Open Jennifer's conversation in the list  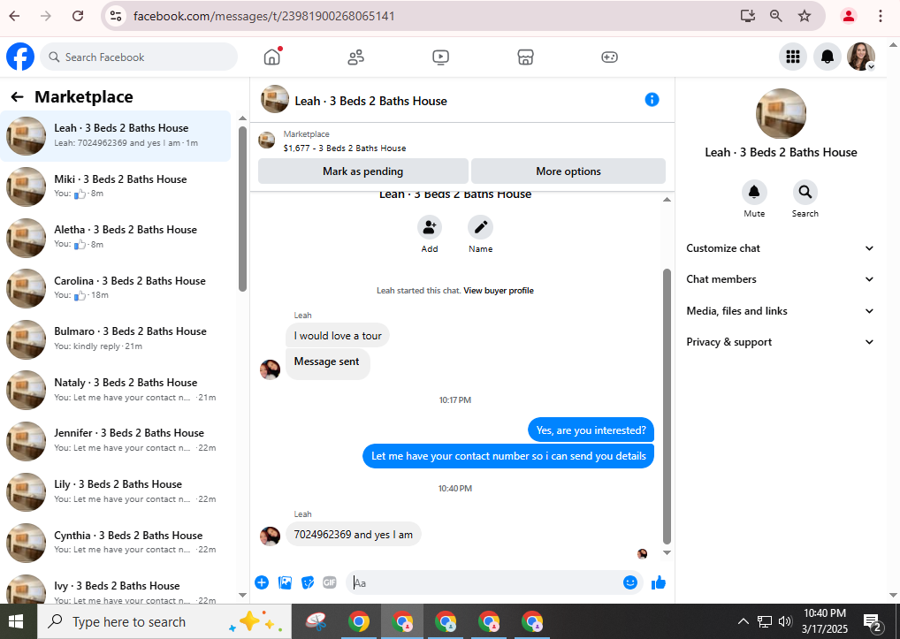(115, 440)
